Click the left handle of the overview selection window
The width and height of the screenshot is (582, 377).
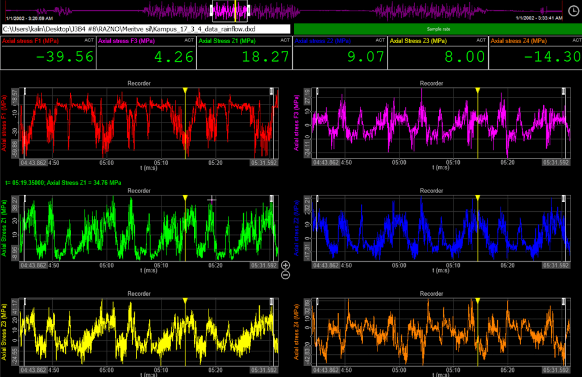(x=212, y=10)
